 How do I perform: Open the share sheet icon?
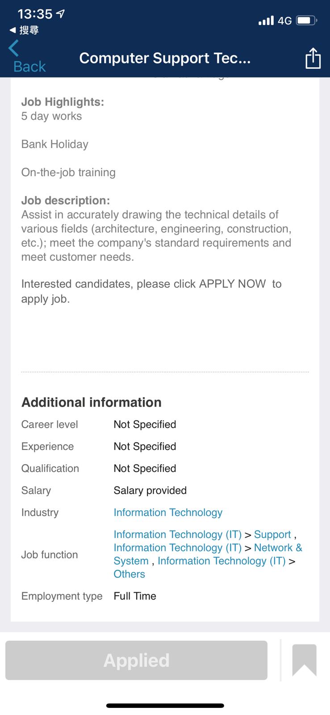pos(313,58)
